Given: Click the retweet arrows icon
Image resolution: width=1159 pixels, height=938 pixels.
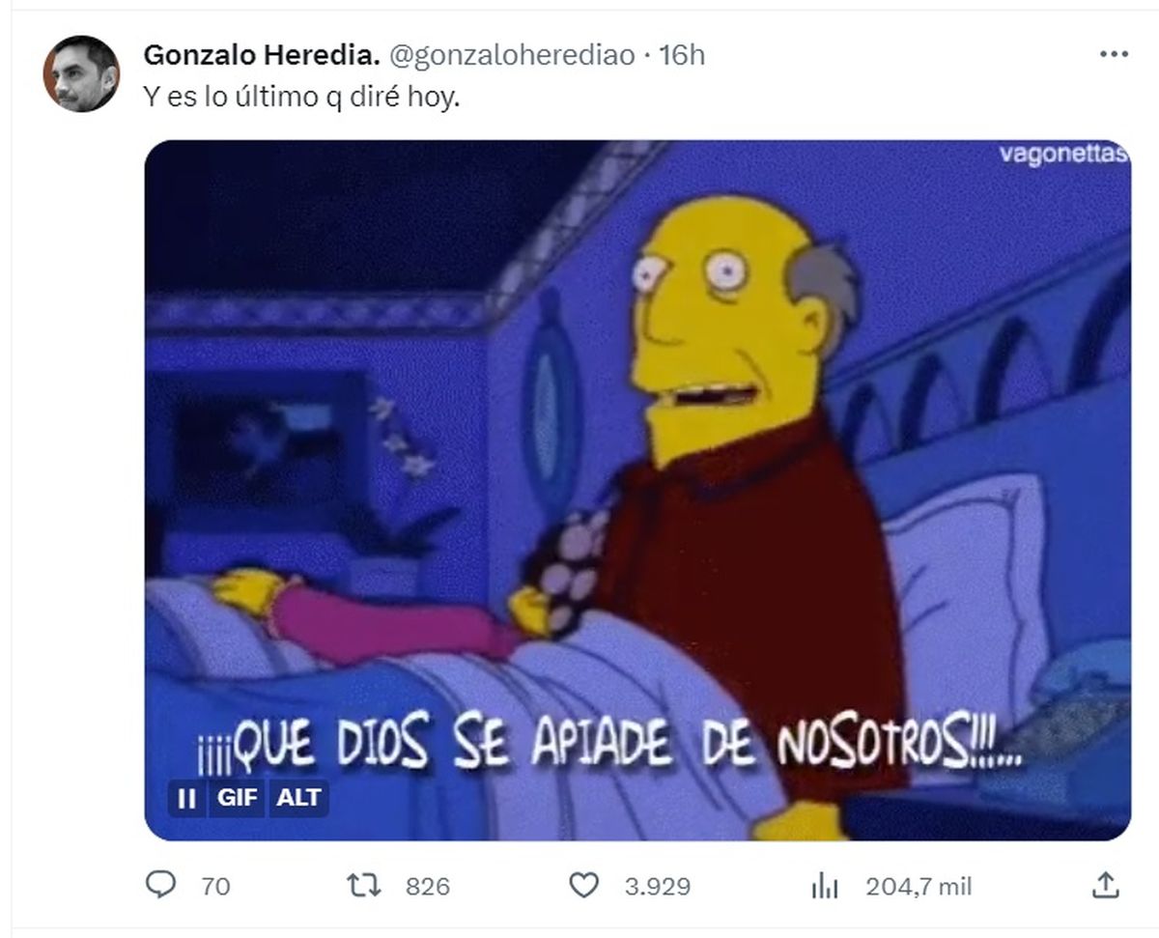Looking at the screenshot, I should (366, 885).
